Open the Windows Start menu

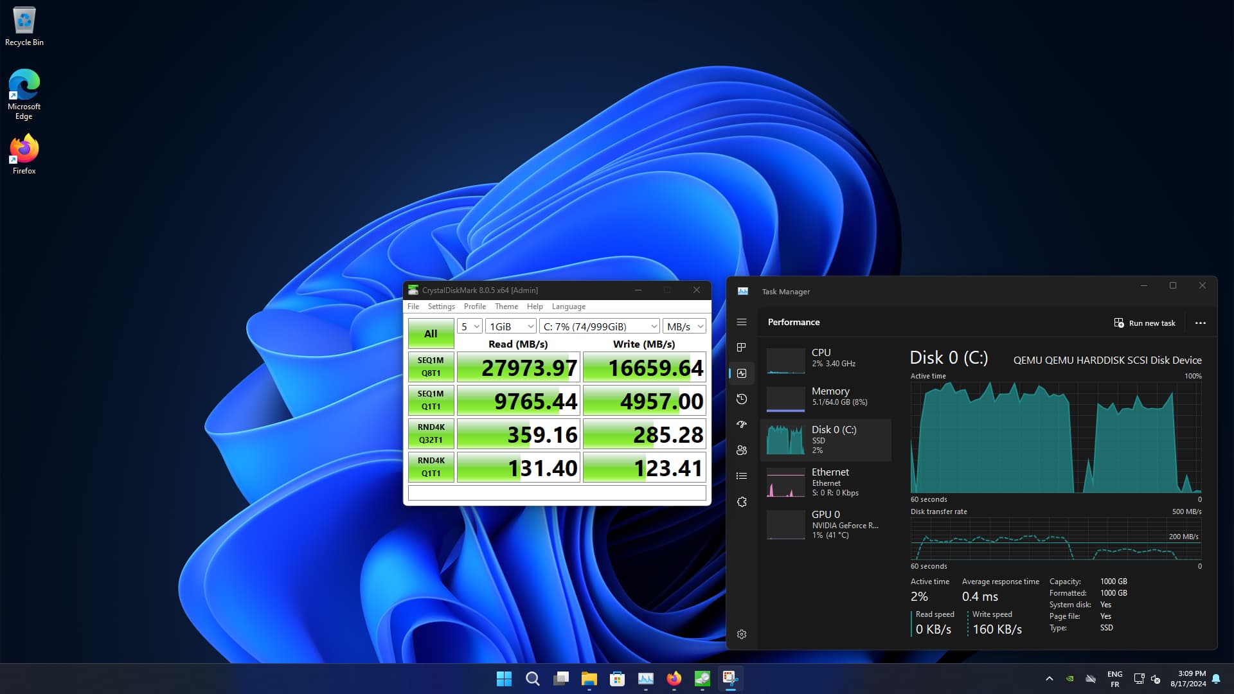pos(505,679)
